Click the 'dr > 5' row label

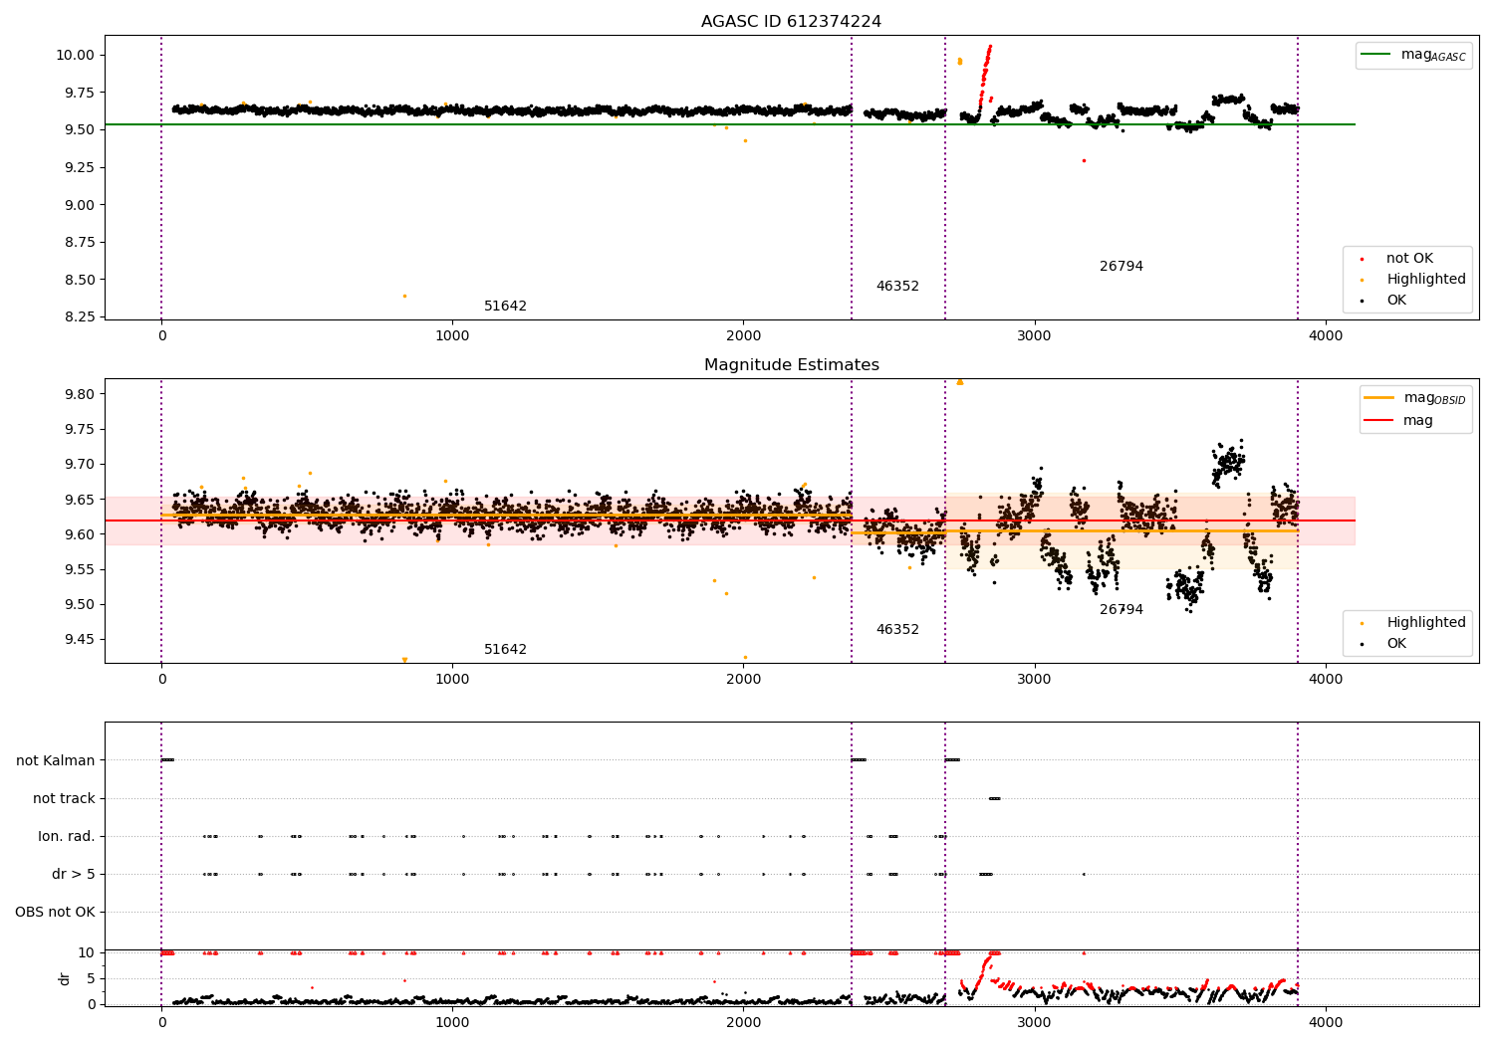coord(74,875)
